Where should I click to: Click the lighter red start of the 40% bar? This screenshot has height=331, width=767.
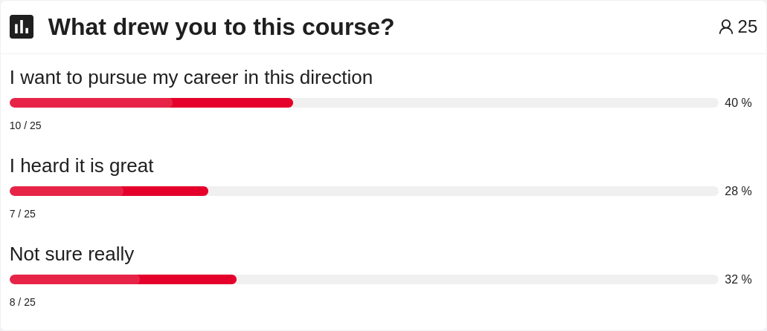pos(91,103)
